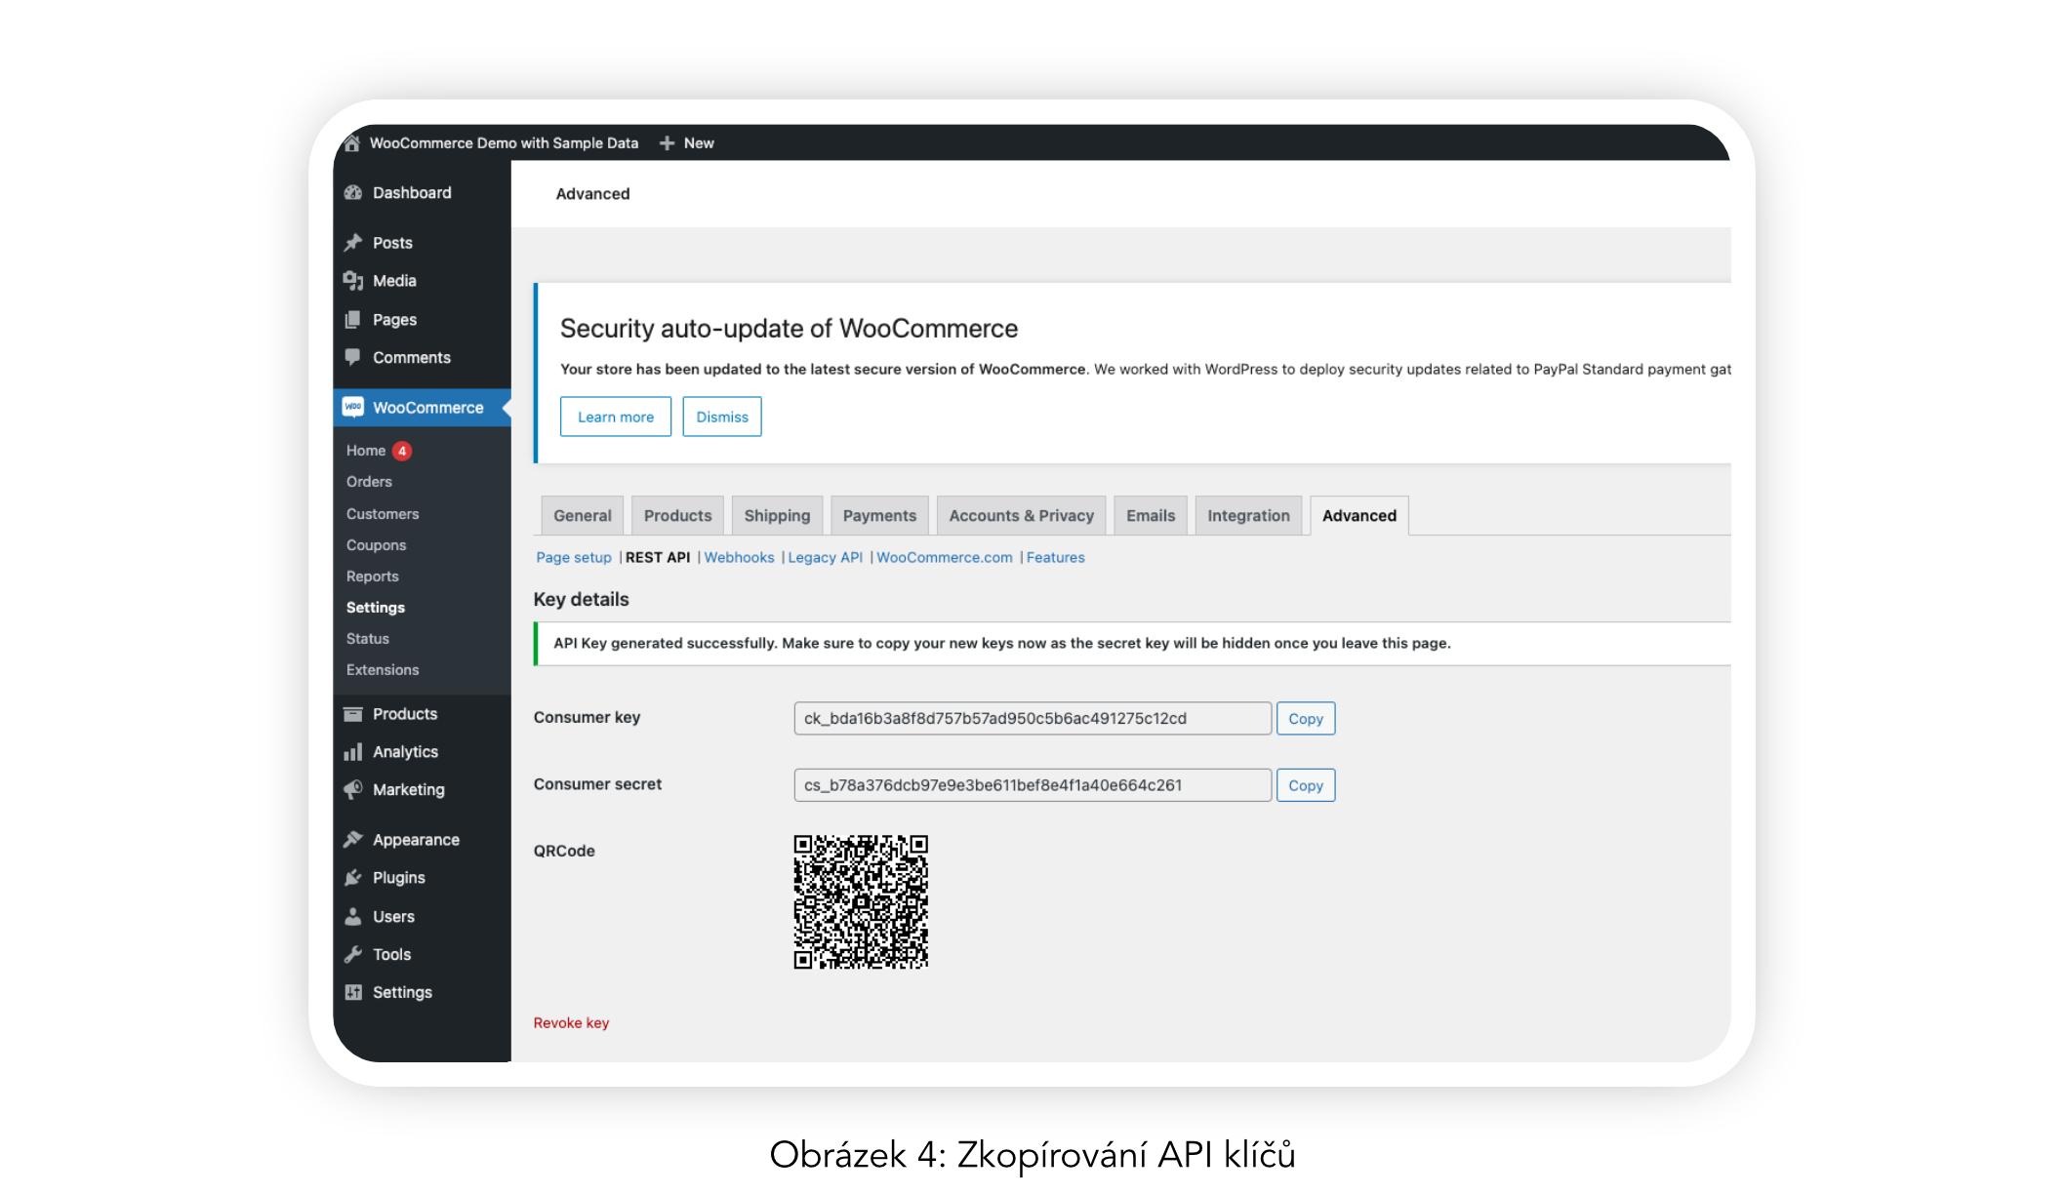Open the Emails tab

click(1151, 516)
